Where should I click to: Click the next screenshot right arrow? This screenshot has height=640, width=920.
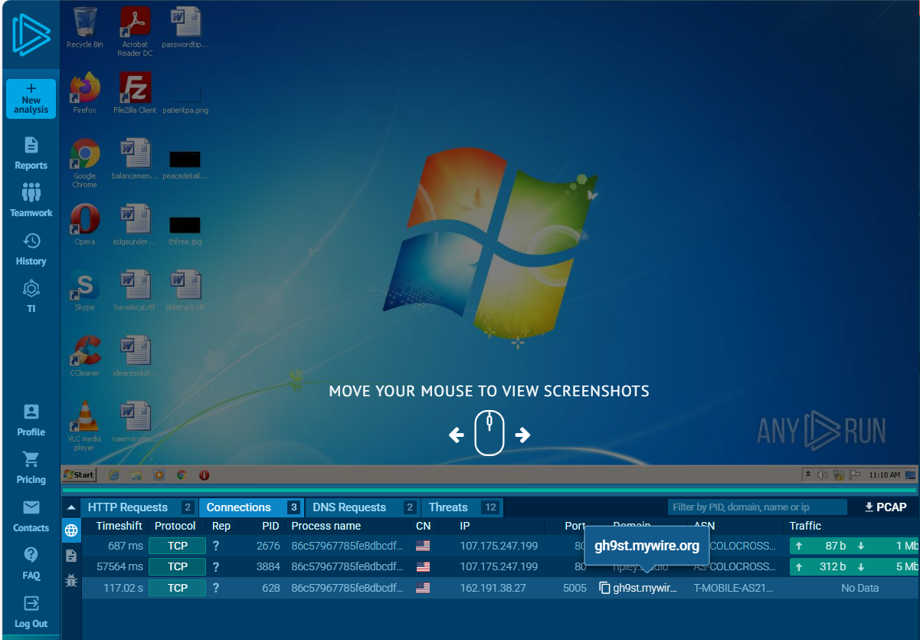coord(522,435)
